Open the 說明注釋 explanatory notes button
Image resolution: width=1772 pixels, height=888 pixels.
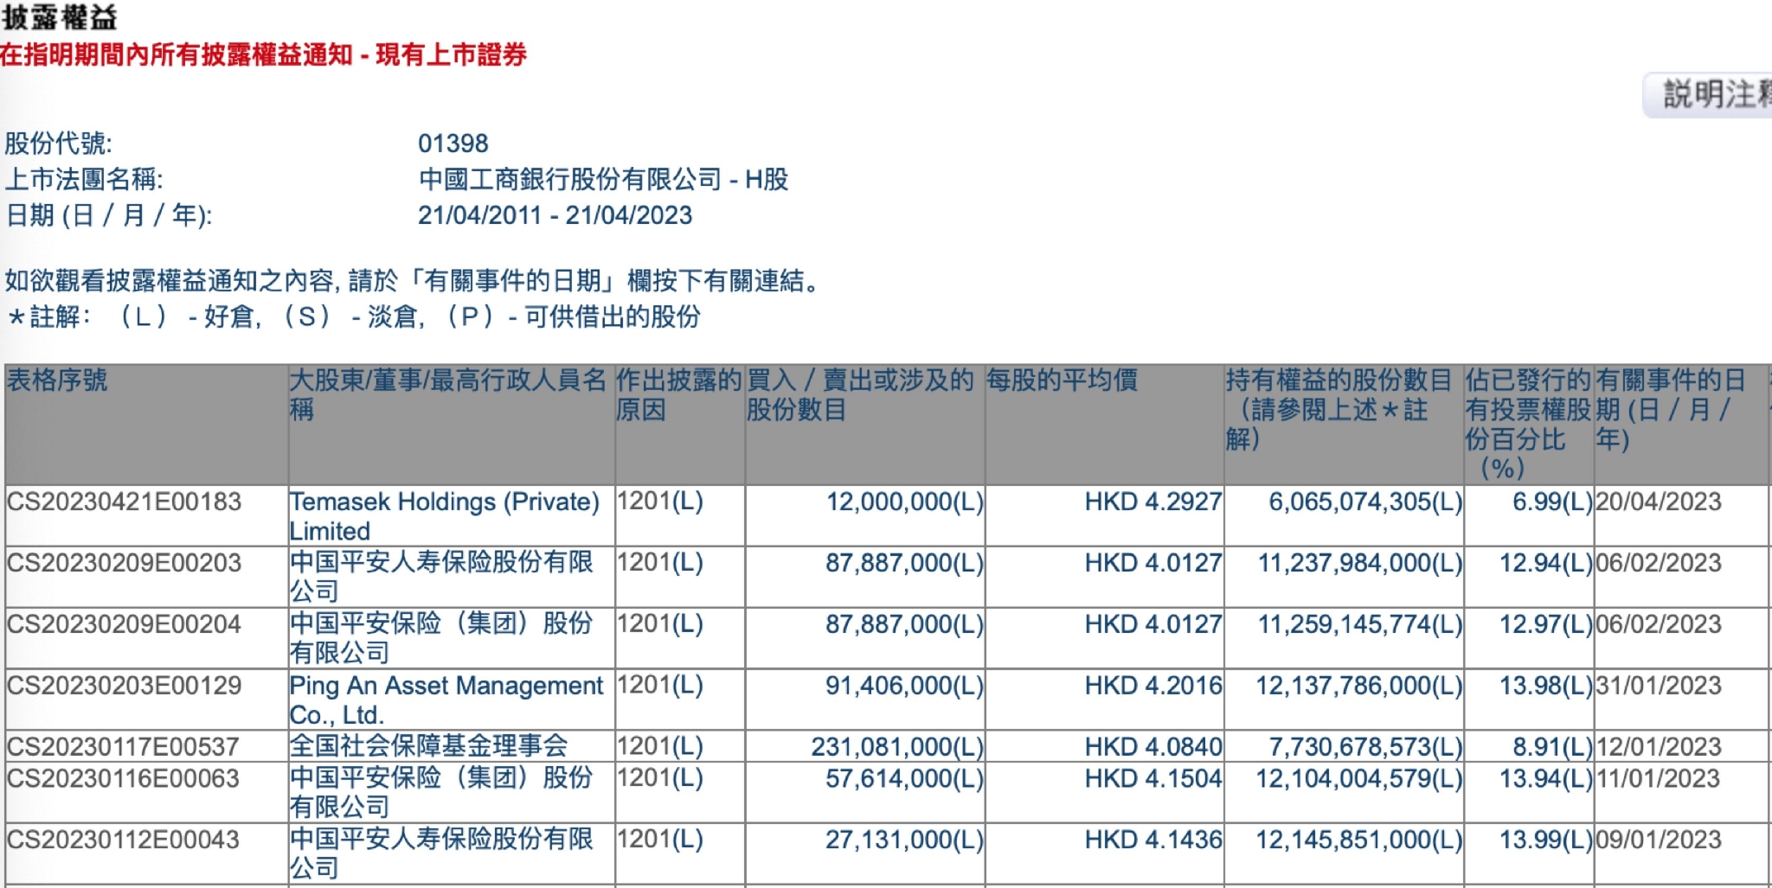1708,94
